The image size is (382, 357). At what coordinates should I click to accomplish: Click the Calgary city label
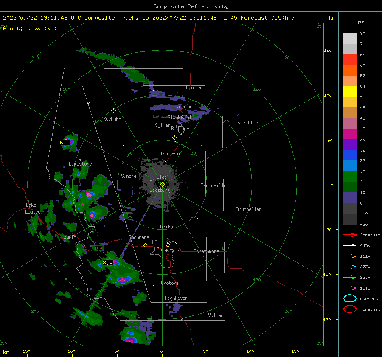click(x=166, y=250)
